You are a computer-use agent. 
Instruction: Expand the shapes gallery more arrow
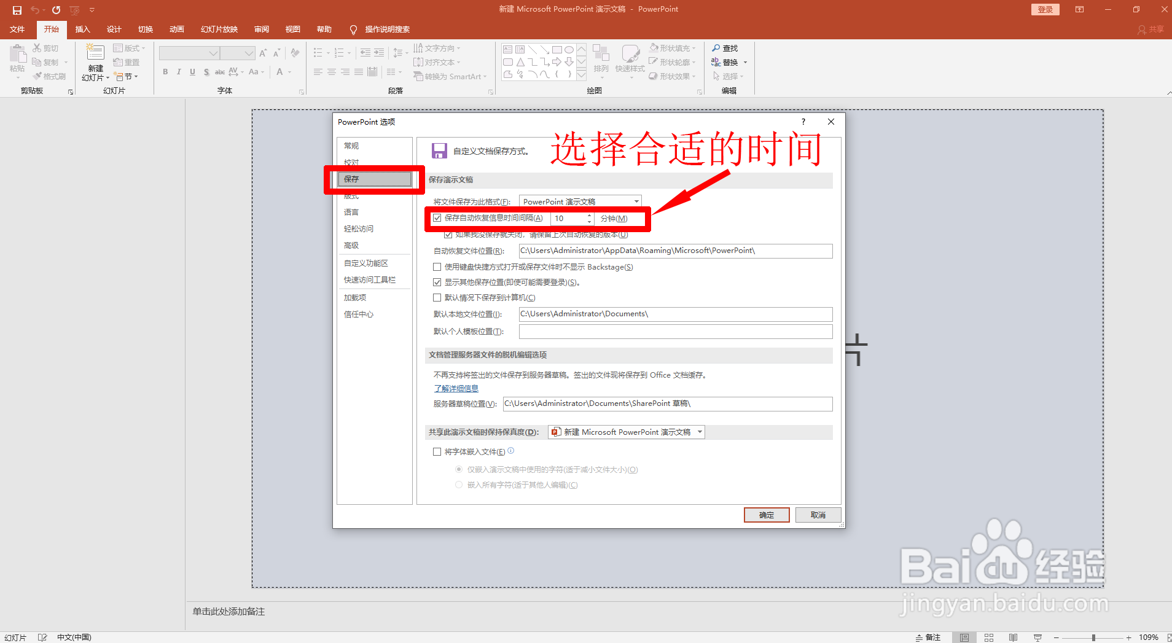581,75
